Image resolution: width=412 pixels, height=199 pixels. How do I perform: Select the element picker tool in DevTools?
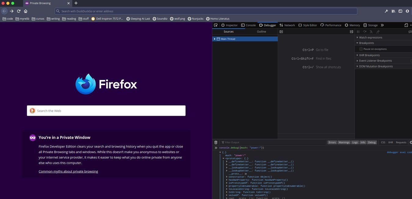216,25
